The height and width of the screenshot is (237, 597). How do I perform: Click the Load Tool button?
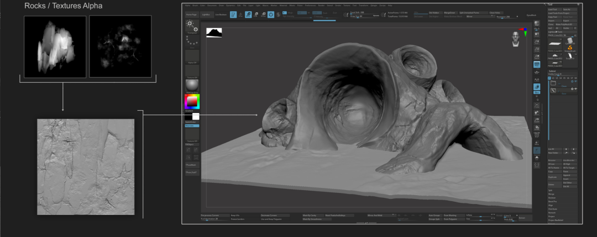click(555, 9)
